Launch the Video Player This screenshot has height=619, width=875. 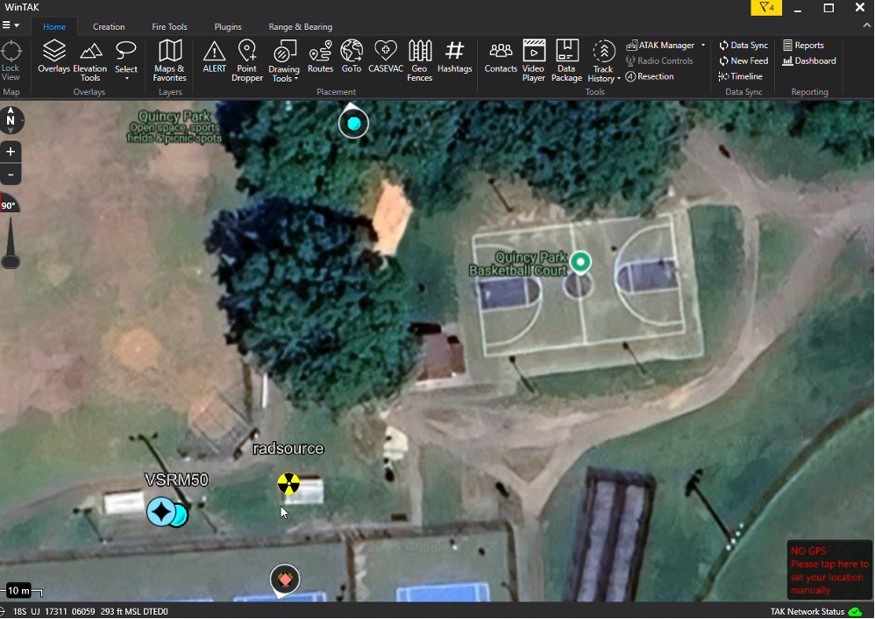533,60
